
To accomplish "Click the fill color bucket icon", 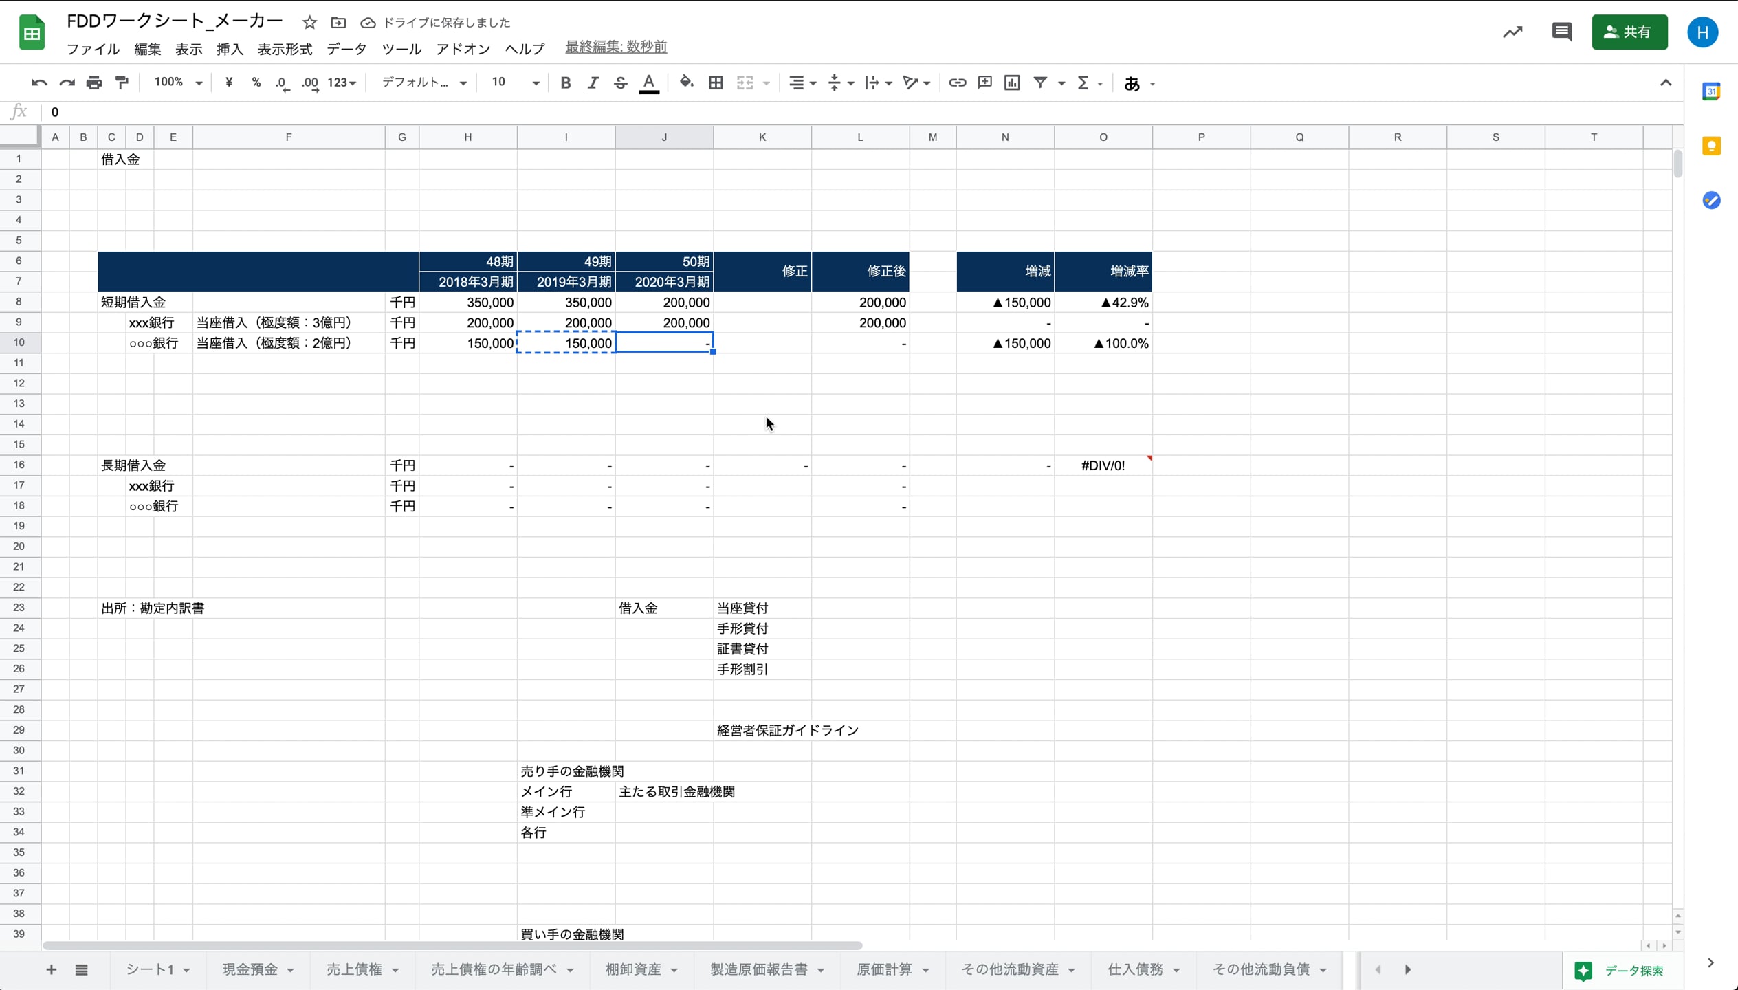I will pyautogui.click(x=686, y=83).
